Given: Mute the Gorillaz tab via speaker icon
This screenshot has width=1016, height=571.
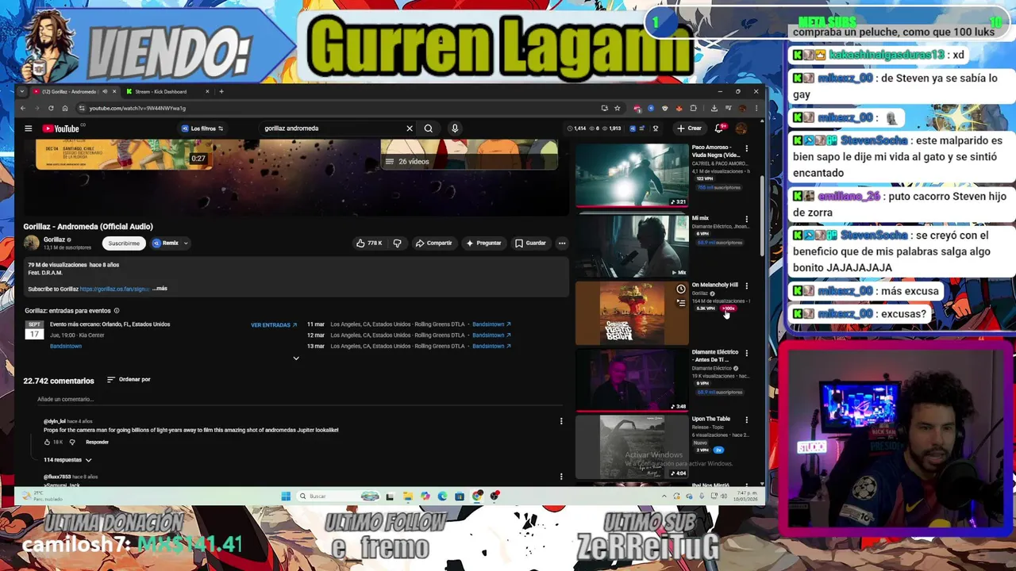Looking at the screenshot, I should 105,91.
